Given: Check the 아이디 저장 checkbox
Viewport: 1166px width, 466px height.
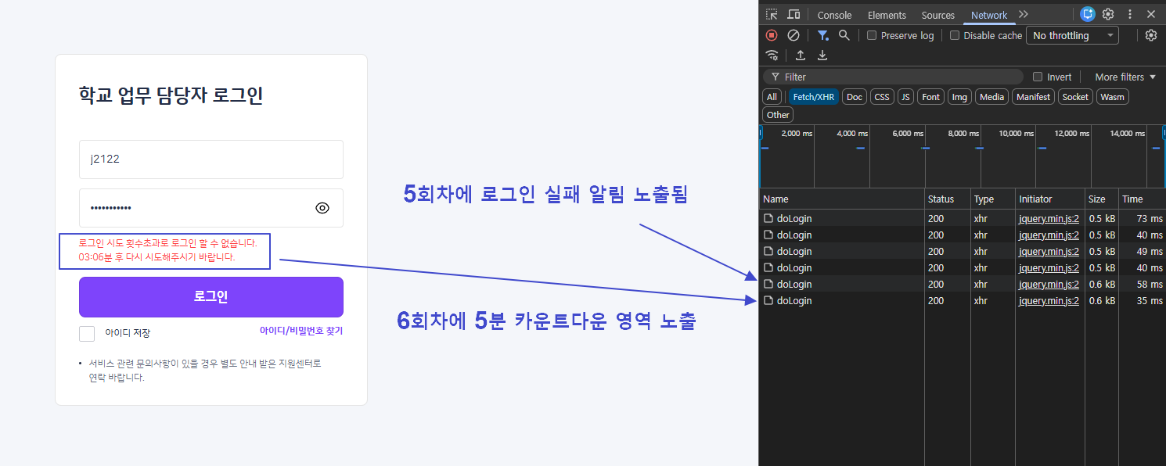Looking at the screenshot, I should coord(87,333).
